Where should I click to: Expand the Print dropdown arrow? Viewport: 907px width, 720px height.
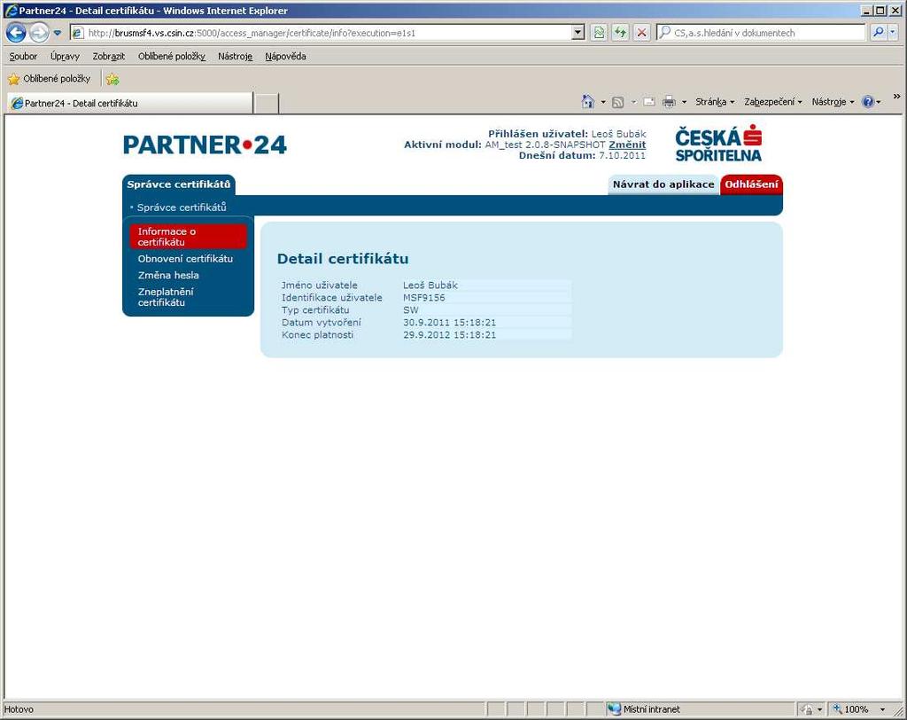click(x=684, y=102)
